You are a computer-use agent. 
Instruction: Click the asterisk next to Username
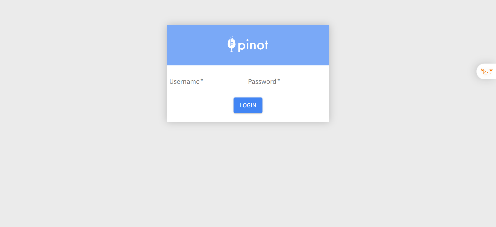coord(202,80)
